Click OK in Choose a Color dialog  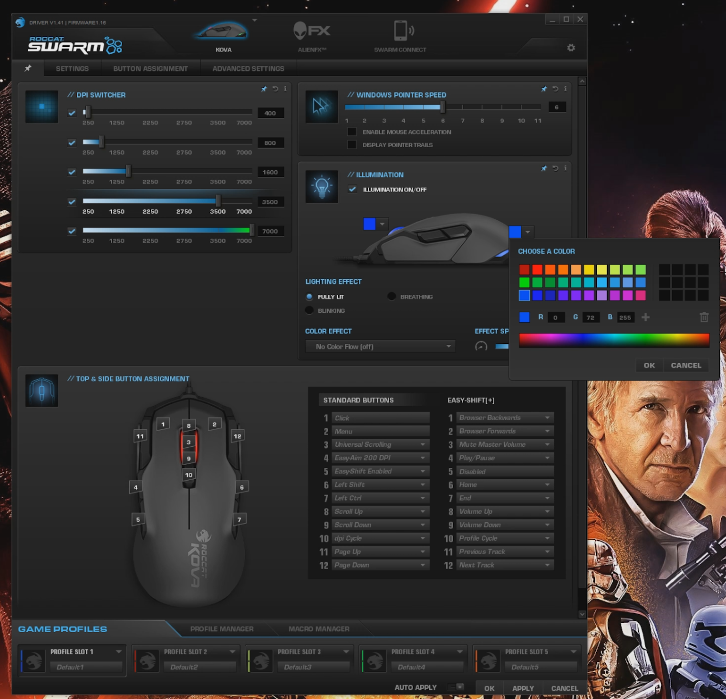pyautogui.click(x=649, y=365)
